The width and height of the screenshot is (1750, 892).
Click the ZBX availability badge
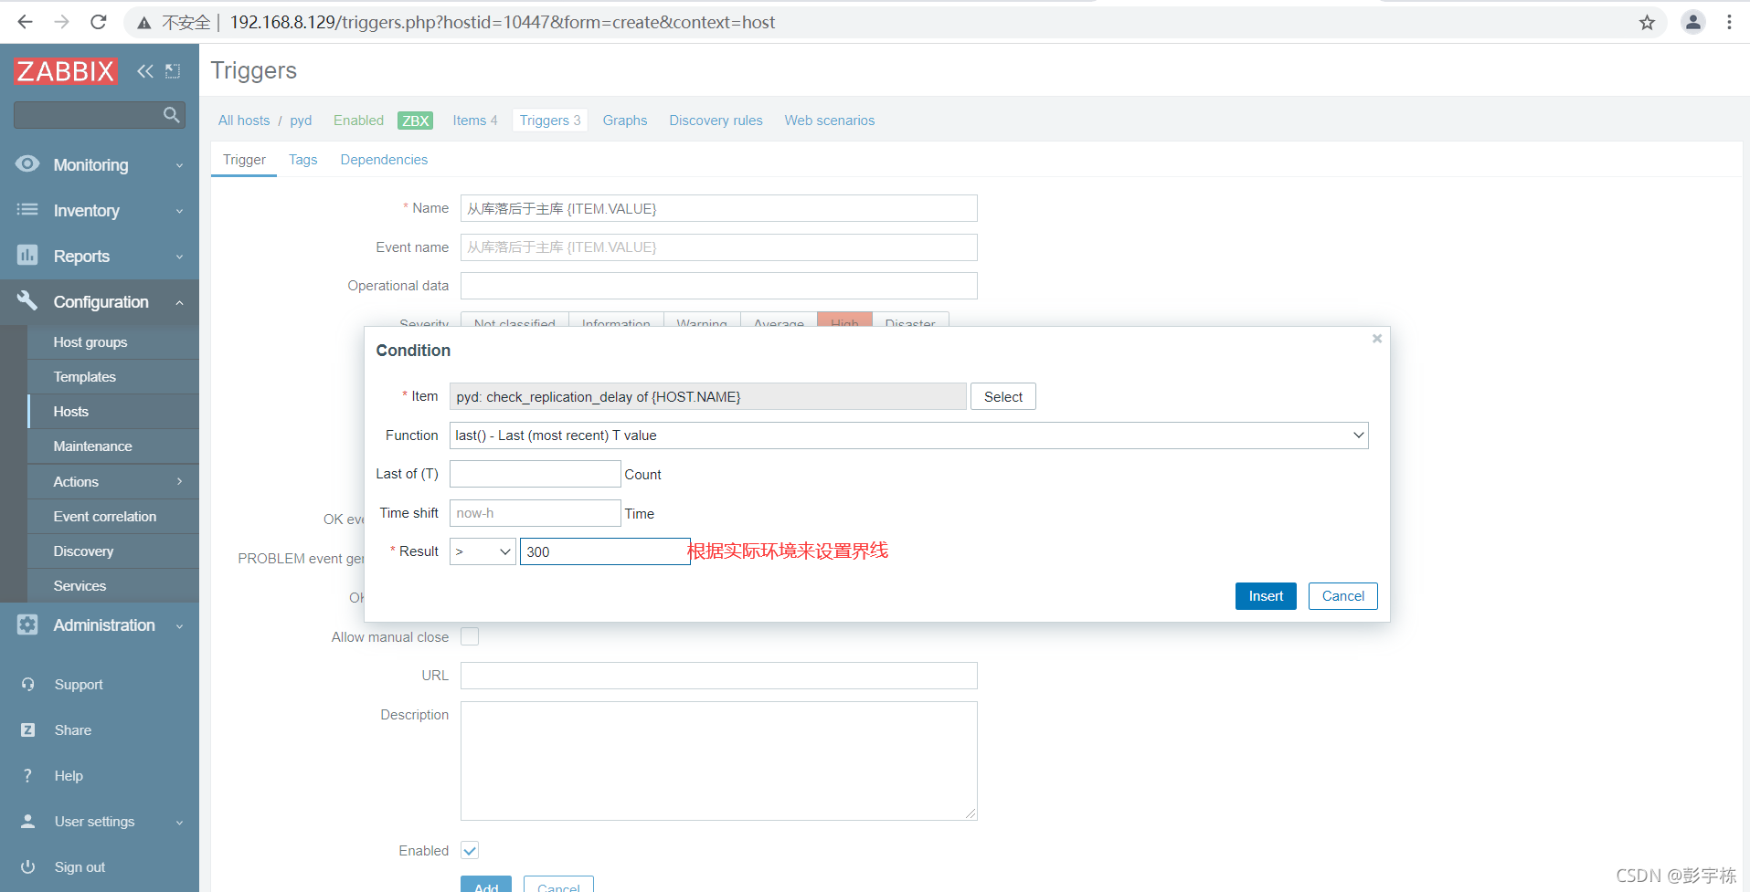[x=416, y=121]
